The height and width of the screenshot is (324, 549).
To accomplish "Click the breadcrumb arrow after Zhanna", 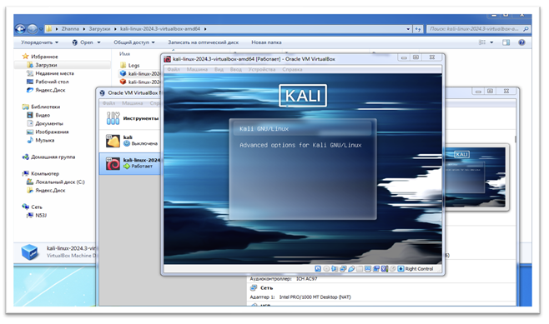I will tap(84, 29).
